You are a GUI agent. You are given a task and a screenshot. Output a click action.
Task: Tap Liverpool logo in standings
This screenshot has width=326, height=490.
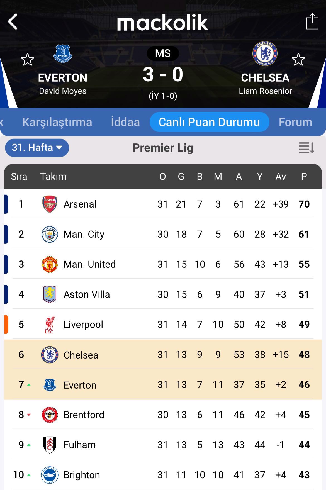pyautogui.click(x=50, y=325)
